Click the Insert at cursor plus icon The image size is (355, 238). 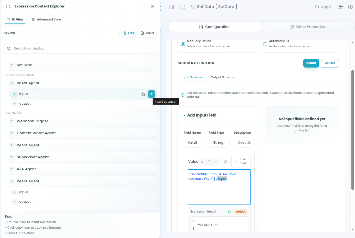click(151, 94)
